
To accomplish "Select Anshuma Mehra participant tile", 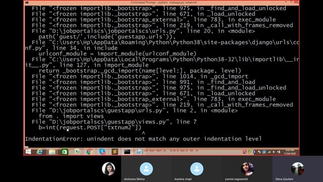I will tap(146, 169).
